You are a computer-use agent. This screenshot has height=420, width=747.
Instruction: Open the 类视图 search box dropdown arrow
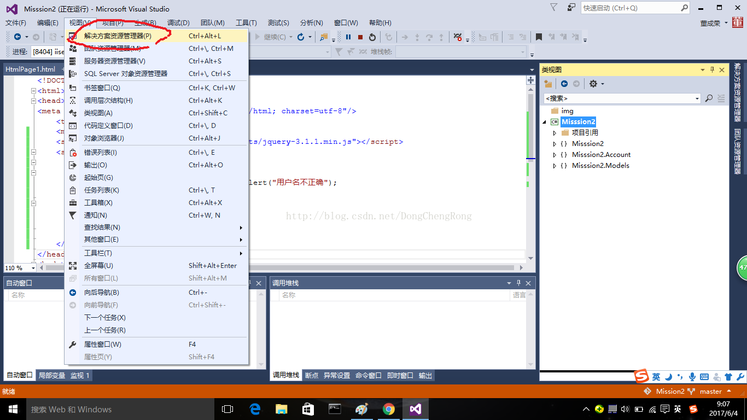click(697, 98)
